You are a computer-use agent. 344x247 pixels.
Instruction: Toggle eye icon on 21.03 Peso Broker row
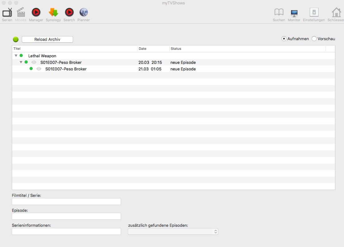39,69
